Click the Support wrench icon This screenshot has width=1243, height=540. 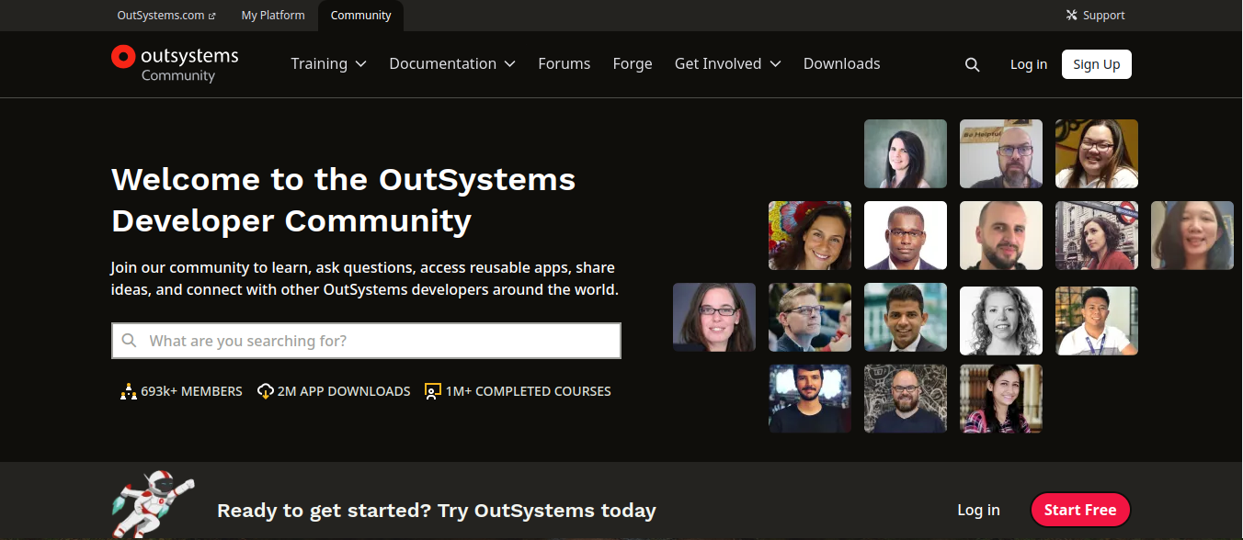click(x=1071, y=16)
